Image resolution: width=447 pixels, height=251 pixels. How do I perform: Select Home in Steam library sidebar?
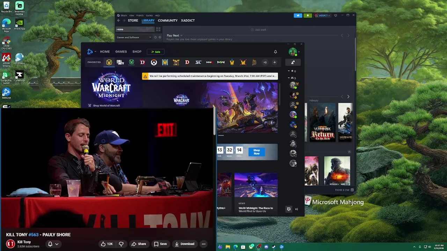coord(135,30)
